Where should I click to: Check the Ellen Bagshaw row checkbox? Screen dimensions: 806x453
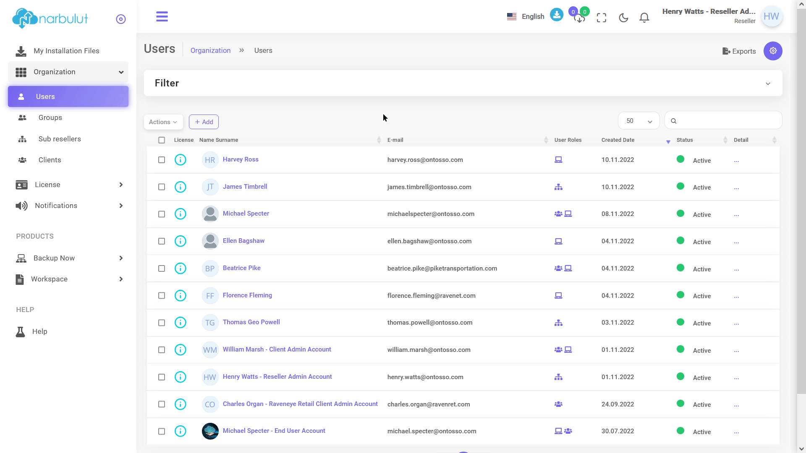(162, 241)
